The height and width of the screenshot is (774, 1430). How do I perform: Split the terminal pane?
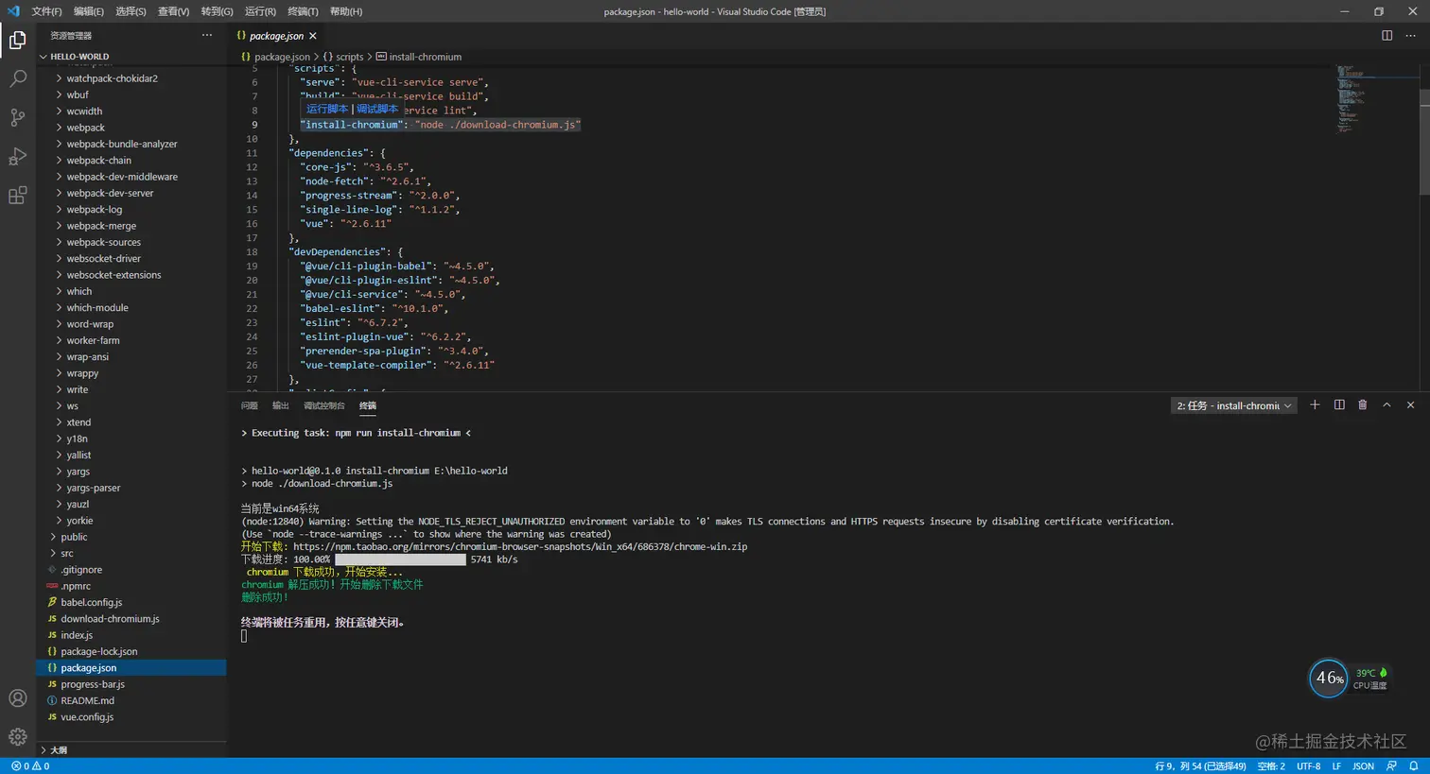click(x=1339, y=405)
